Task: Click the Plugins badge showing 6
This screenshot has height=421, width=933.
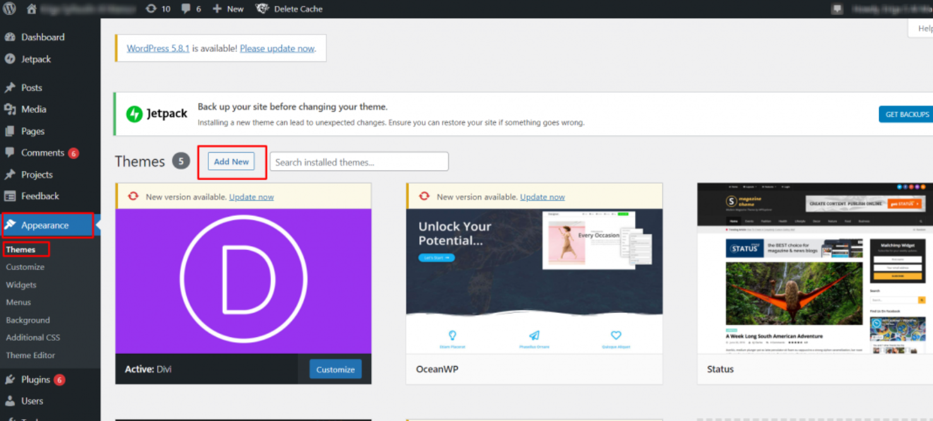Action: [x=59, y=380]
